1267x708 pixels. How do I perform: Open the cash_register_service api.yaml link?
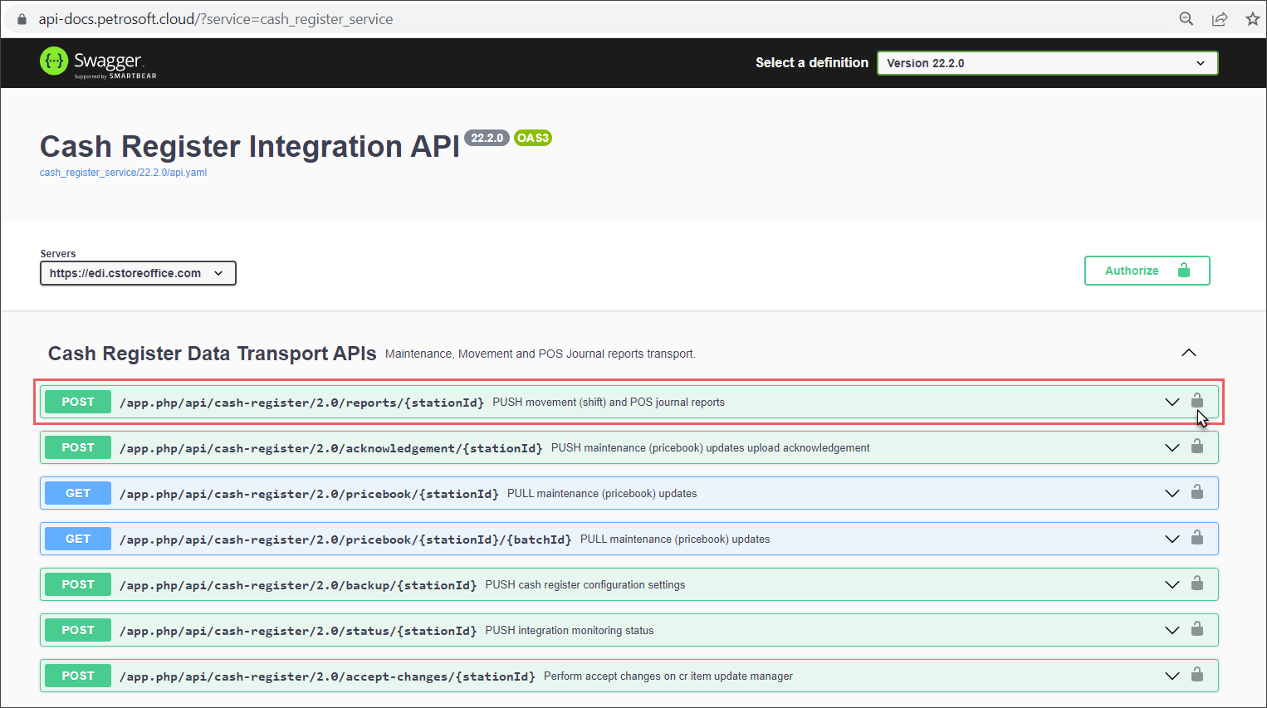[x=123, y=172]
